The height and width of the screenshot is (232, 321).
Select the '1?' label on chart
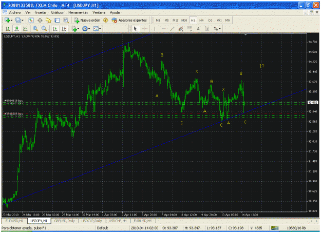click(x=261, y=66)
